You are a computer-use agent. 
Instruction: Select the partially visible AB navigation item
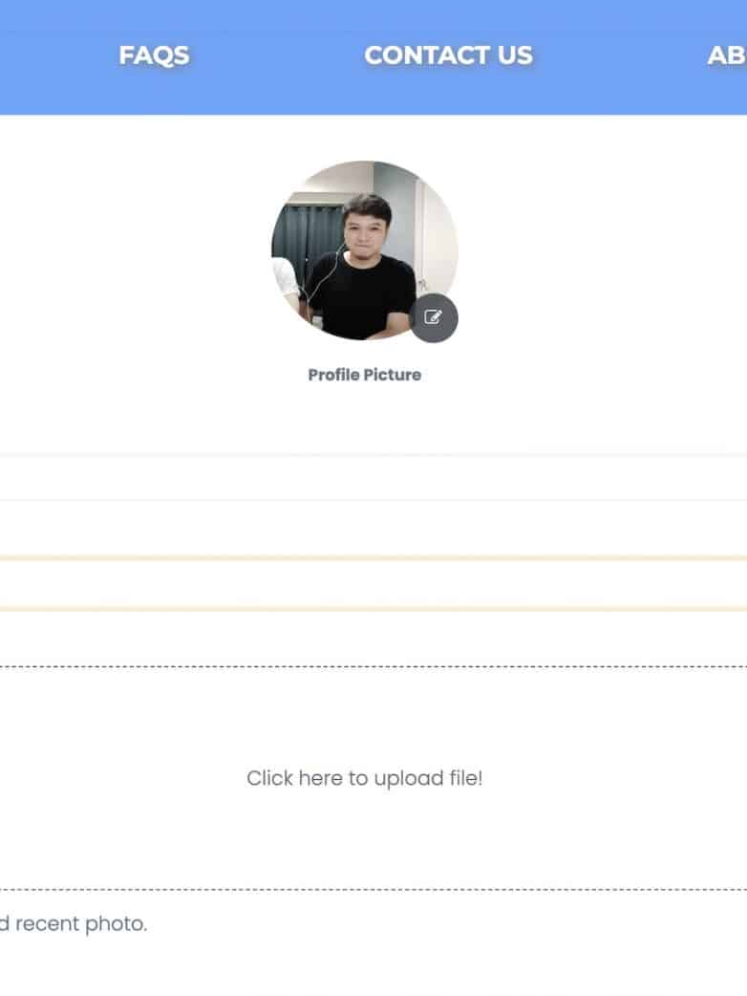pyautogui.click(x=727, y=55)
